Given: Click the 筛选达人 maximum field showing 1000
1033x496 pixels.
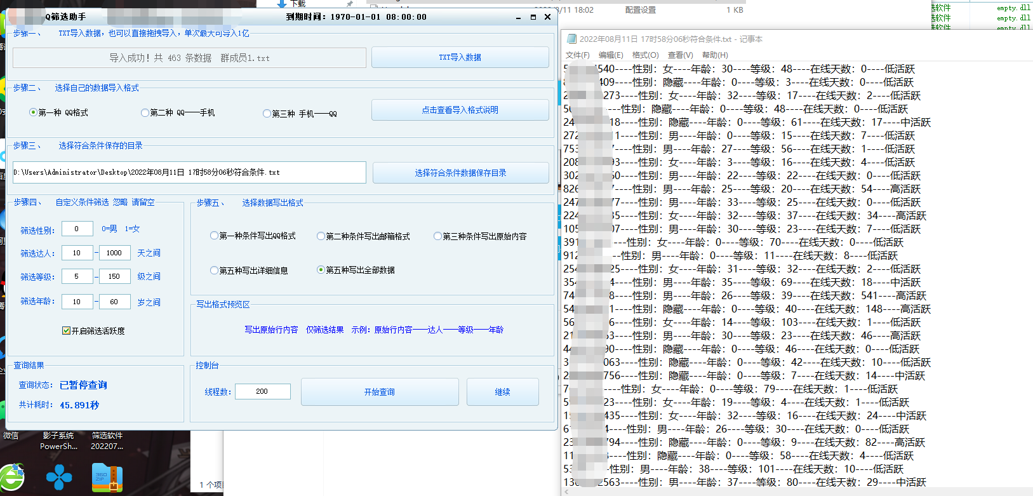Looking at the screenshot, I should click(114, 253).
